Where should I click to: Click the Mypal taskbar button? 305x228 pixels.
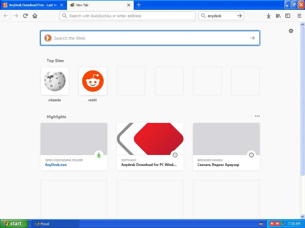coord(55,224)
